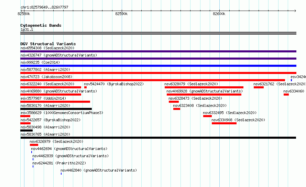The width and height of the screenshot is (306, 187).
Task: Open the nsv4326747 (gnomADStructuralVariants) label
Action: (59, 55)
